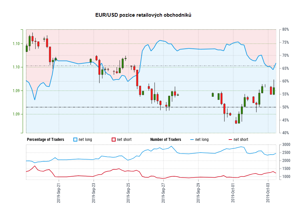Image resolution: width=300 pixels, height=217 pixels.
Task: Click the 1500 traders axis label
Action: [x=286, y=169]
